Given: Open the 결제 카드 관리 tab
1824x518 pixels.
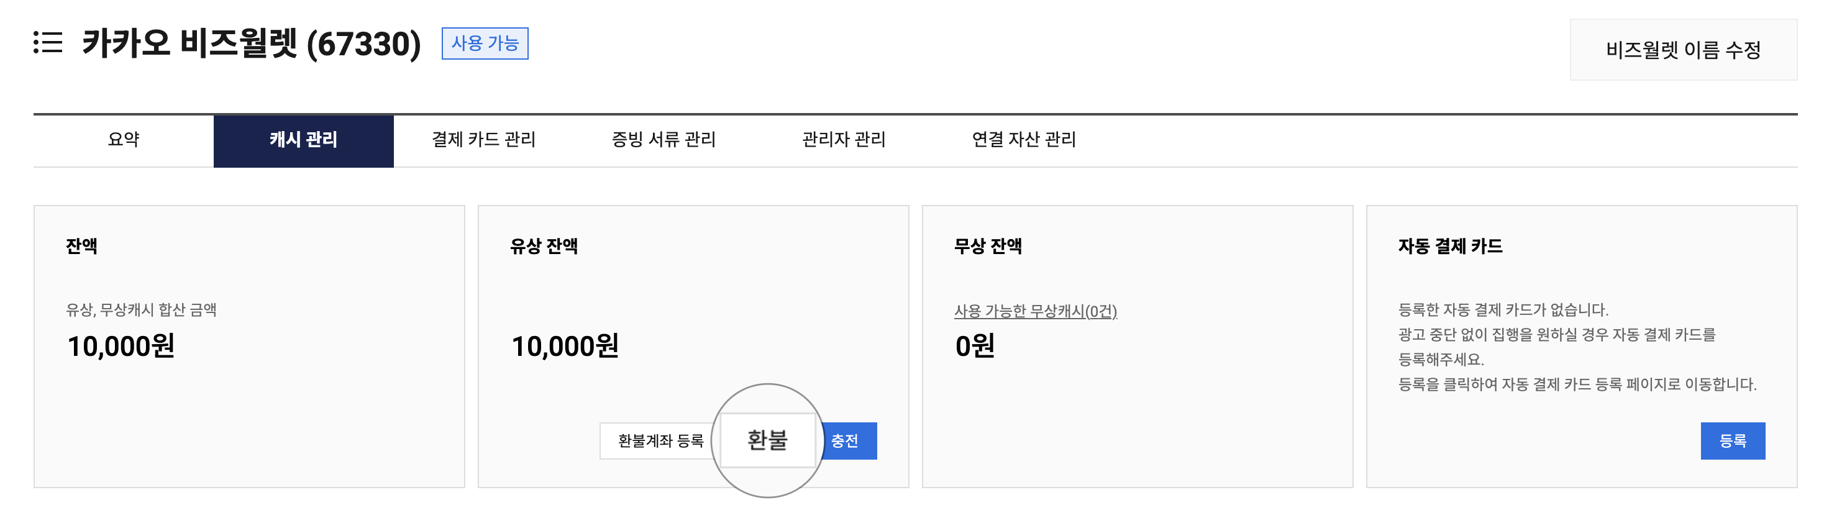Looking at the screenshot, I should click(x=483, y=140).
